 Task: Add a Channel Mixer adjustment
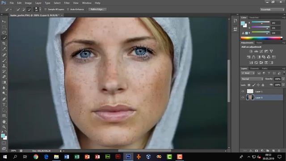pos(269,57)
